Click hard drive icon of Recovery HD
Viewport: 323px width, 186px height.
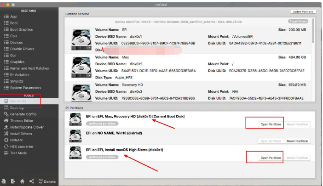coord(81,92)
